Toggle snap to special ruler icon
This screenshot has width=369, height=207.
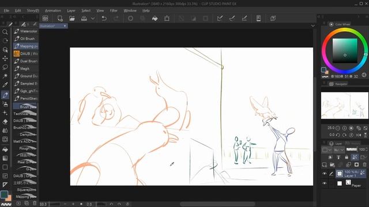coord(232,18)
